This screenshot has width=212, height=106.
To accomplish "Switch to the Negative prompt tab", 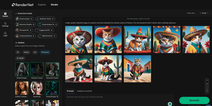I will [x=85, y=91].
